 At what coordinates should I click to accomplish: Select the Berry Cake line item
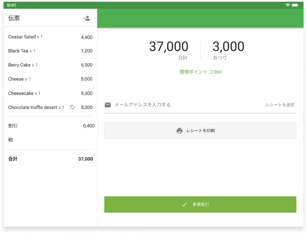[50, 65]
